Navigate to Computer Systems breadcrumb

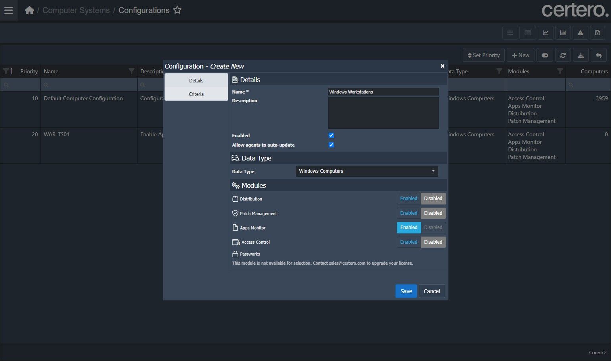[x=76, y=10]
